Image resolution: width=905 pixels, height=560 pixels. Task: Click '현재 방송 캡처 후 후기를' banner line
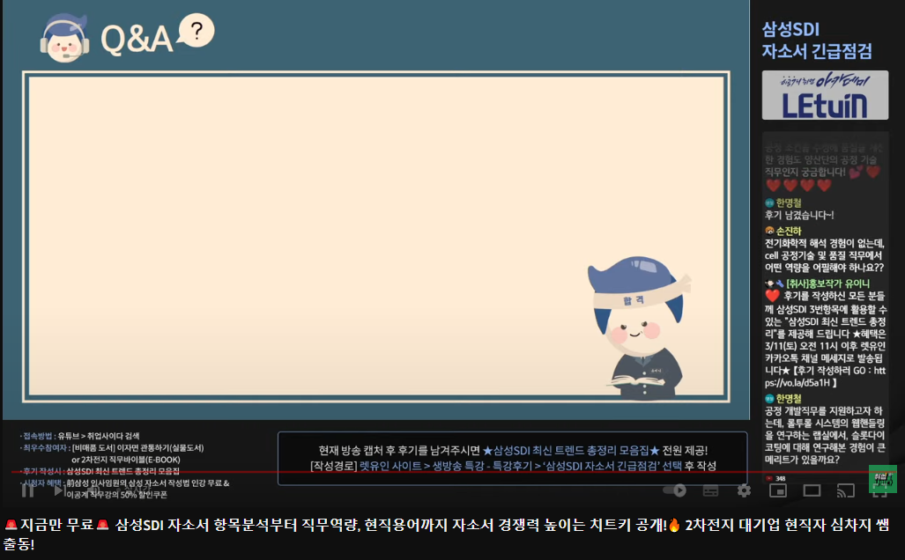(513, 451)
